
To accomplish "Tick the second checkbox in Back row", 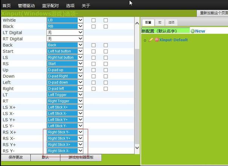I will tap(106, 45).
